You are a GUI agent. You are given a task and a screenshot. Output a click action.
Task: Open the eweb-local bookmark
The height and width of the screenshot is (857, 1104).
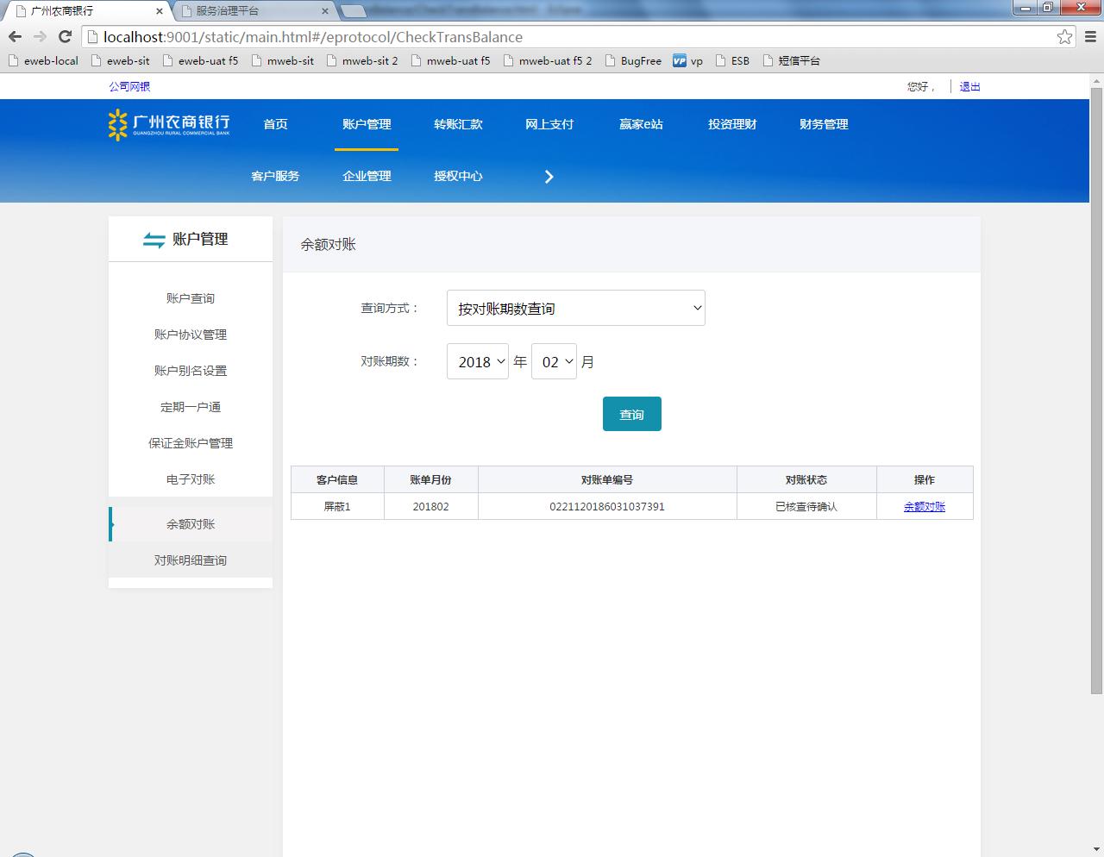[43, 61]
